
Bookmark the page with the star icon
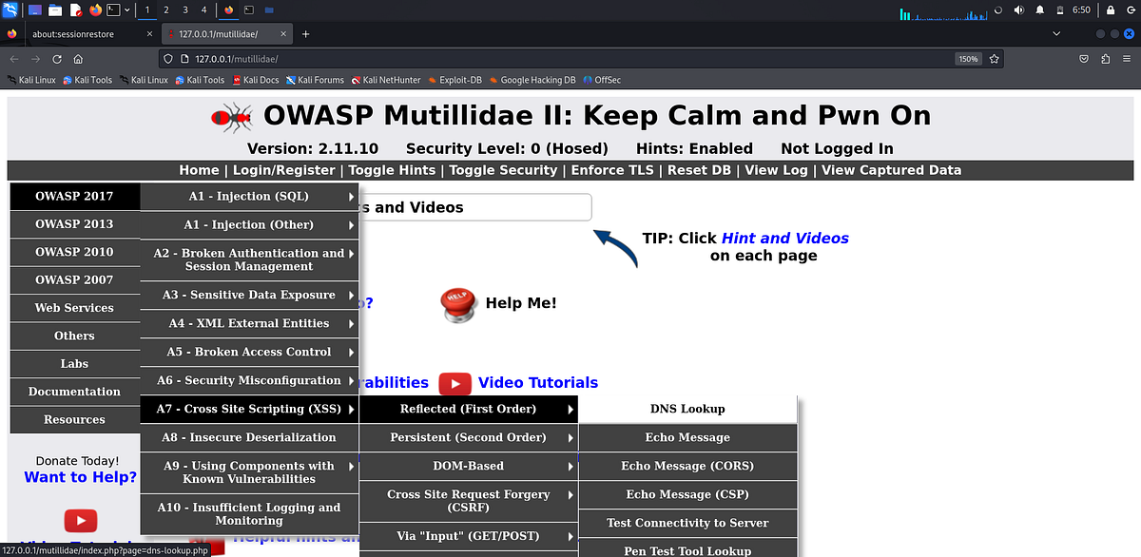pos(995,58)
